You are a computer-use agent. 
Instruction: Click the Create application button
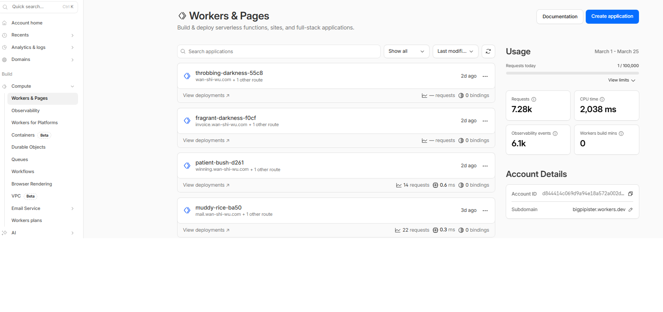612,17
